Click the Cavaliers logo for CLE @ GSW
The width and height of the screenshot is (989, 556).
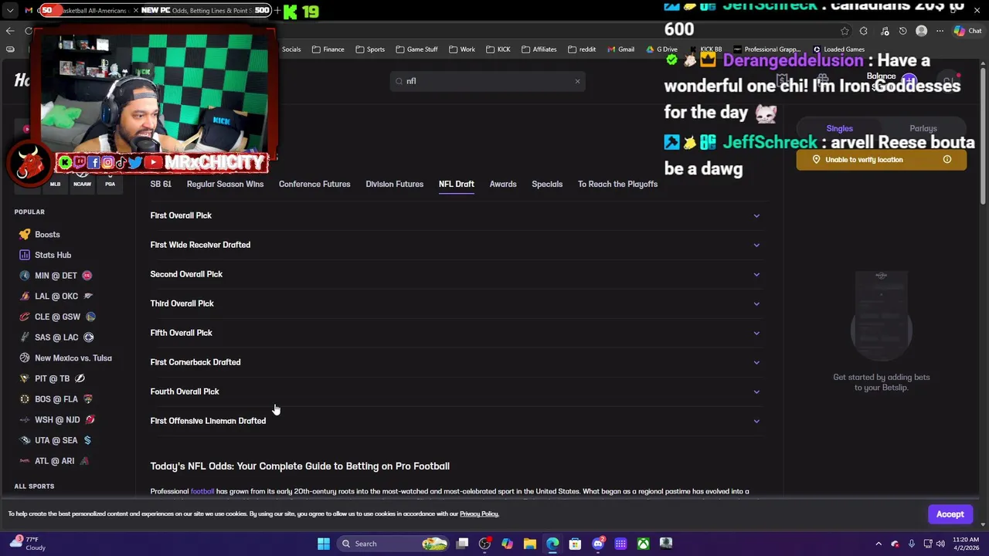pos(25,317)
